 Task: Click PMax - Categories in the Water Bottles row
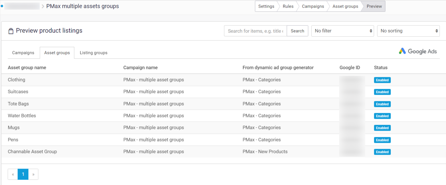coord(262,116)
